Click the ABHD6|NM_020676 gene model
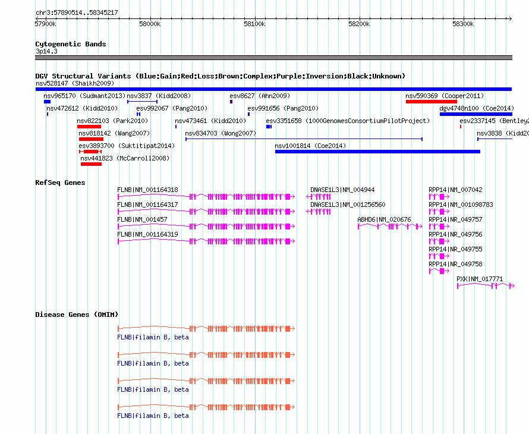Viewport: 529px width, 434px height. coord(390,226)
